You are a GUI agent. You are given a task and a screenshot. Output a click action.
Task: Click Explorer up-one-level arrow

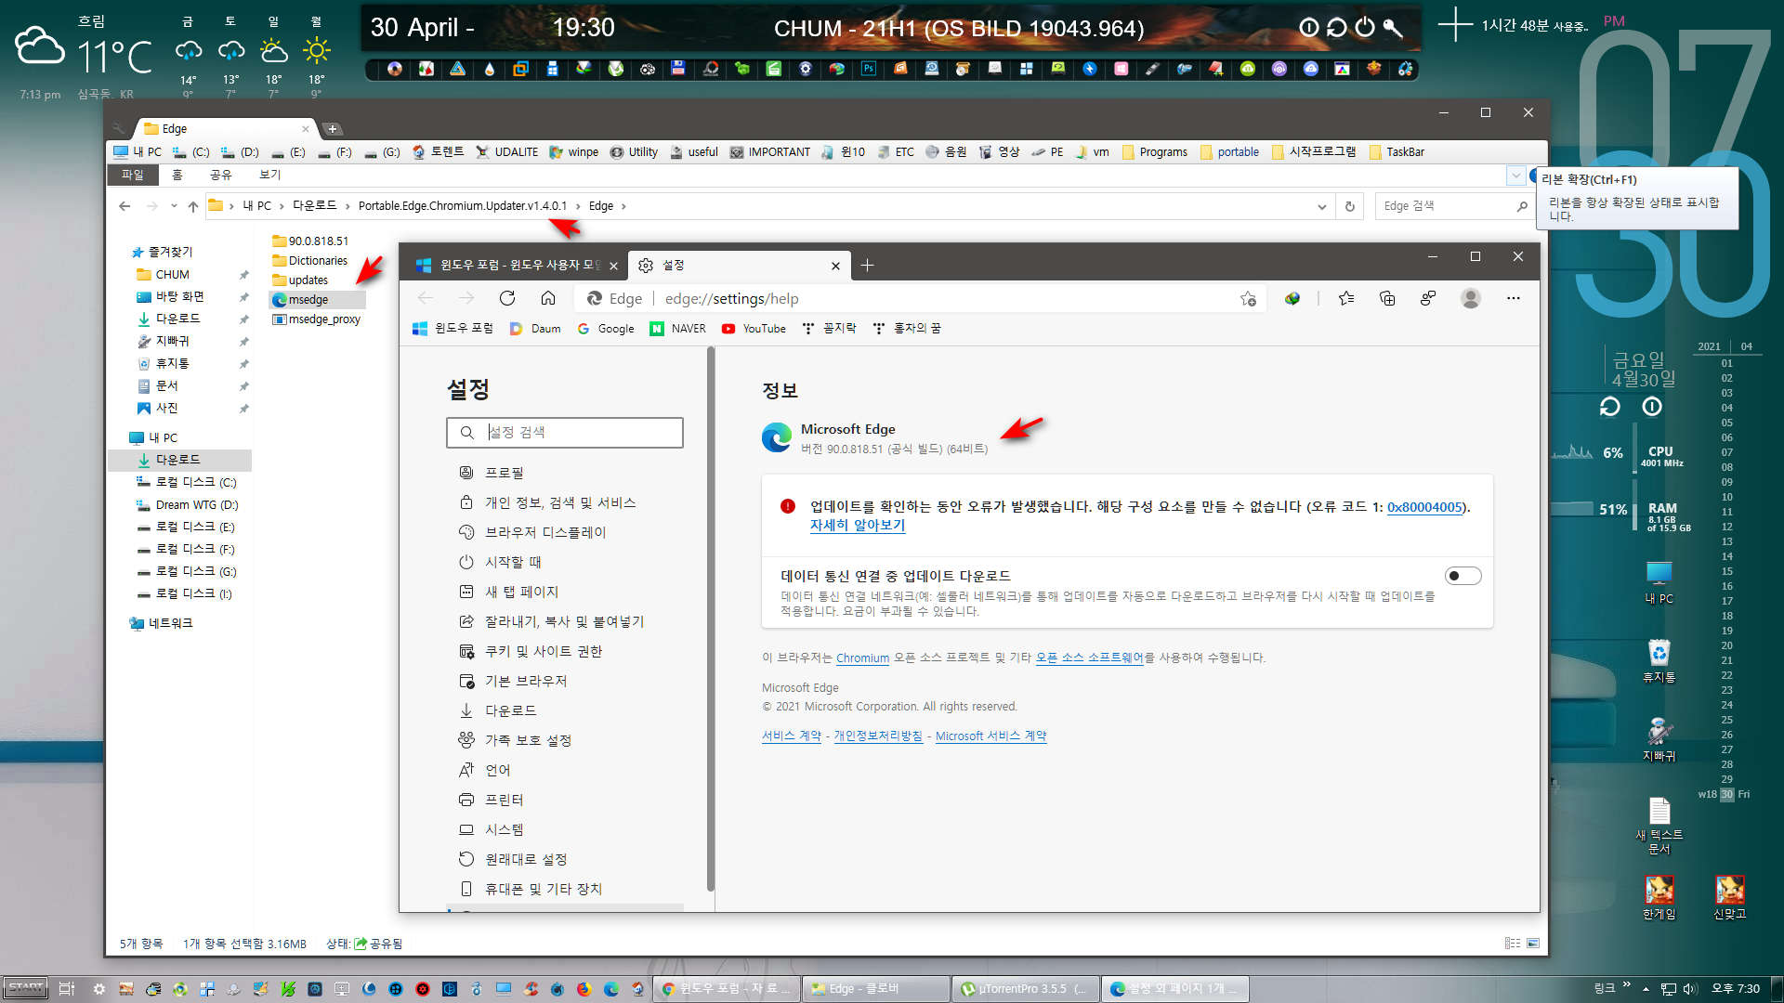click(193, 206)
